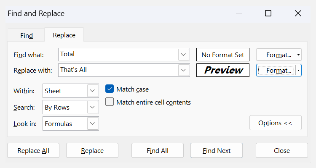
Task: Click the Find All button
Action: 158,150
